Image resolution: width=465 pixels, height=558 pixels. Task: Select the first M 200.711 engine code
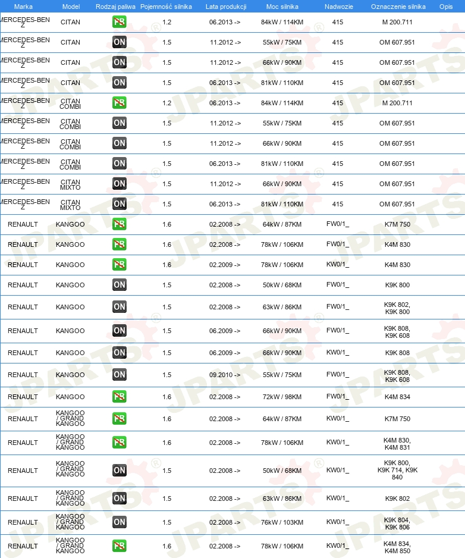point(397,22)
